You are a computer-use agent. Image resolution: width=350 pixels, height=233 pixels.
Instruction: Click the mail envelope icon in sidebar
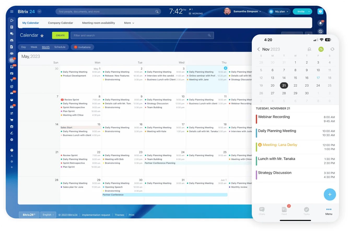tap(12, 93)
